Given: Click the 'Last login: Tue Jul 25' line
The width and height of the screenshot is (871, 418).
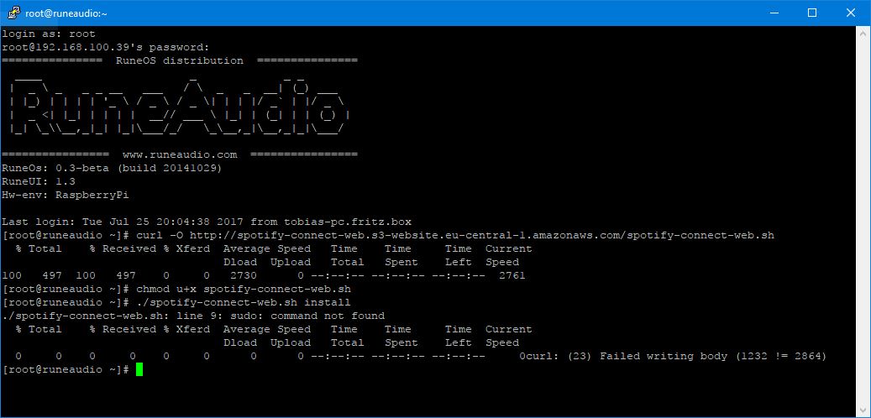Looking at the screenshot, I should [207, 222].
